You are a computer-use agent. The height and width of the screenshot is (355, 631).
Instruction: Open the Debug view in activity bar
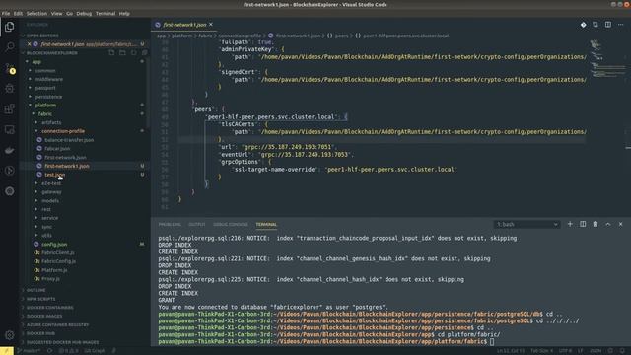click(9, 89)
